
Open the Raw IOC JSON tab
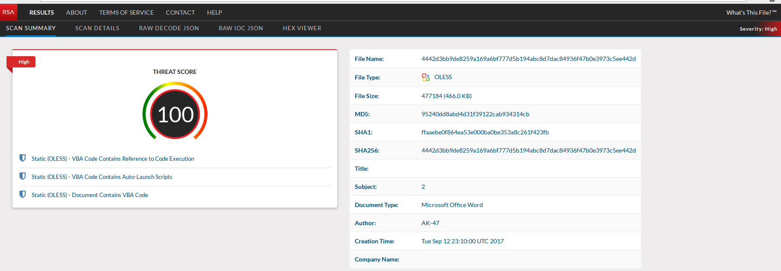[240, 28]
